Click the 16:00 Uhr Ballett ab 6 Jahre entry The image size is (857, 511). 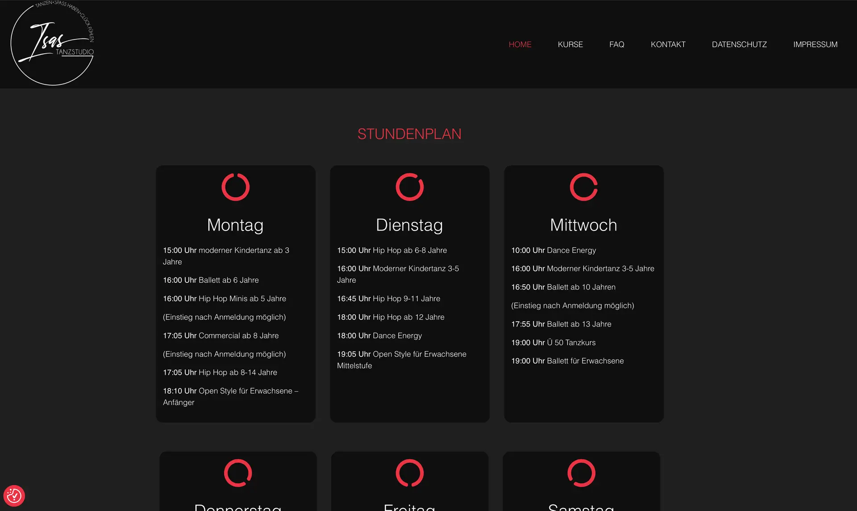click(211, 280)
